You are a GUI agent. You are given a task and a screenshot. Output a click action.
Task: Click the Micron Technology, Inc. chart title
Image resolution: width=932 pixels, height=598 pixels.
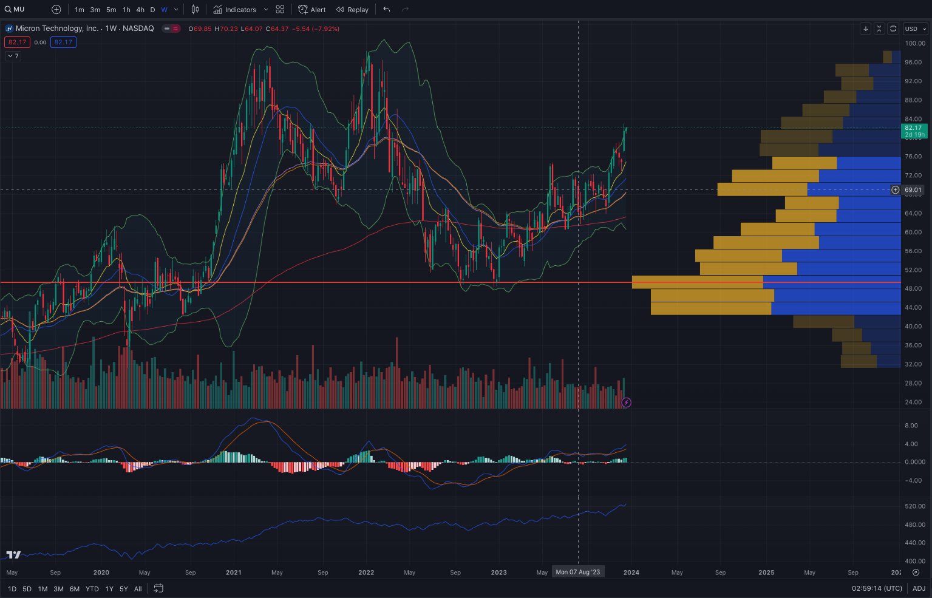(57, 29)
